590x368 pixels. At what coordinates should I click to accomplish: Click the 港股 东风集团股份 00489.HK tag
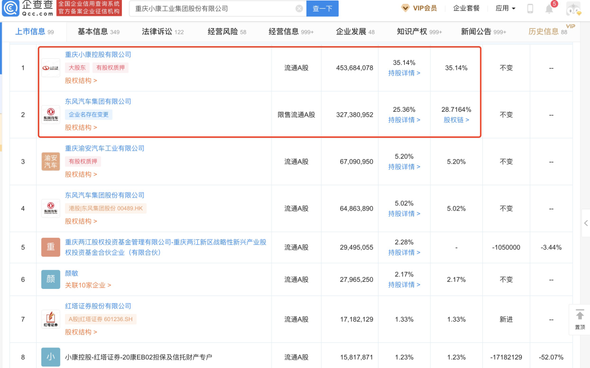[106, 208]
